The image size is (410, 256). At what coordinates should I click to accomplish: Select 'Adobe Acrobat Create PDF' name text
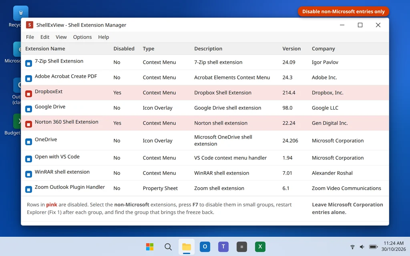(66, 76)
